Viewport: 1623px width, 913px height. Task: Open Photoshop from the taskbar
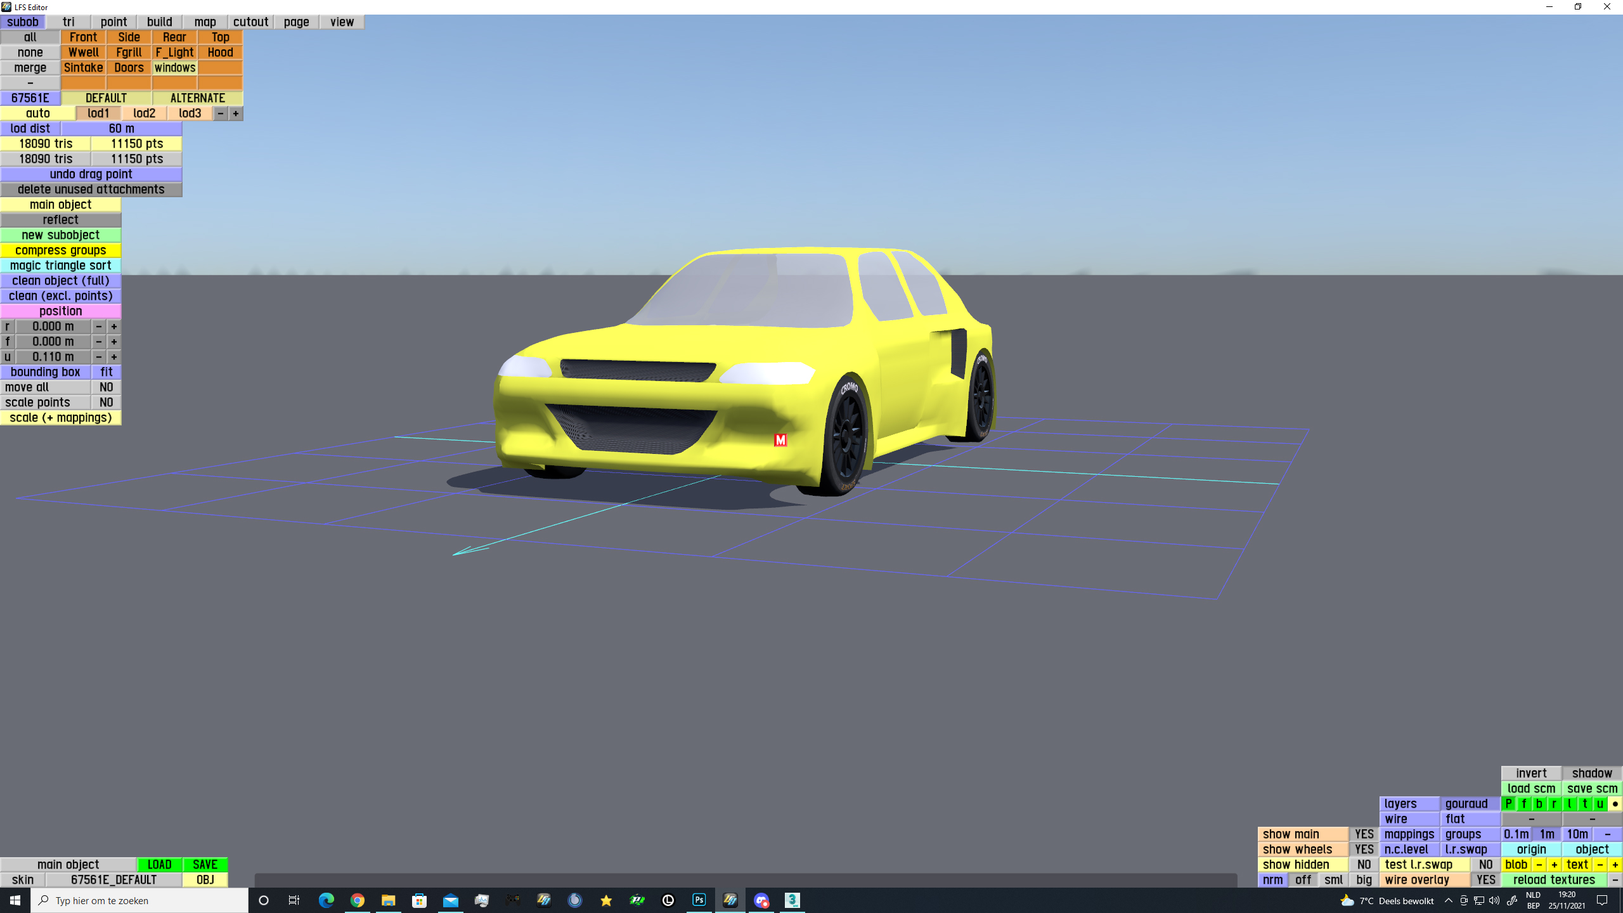(x=699, y=900)
